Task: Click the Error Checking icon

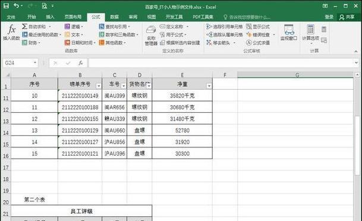Action: [249, 34]
